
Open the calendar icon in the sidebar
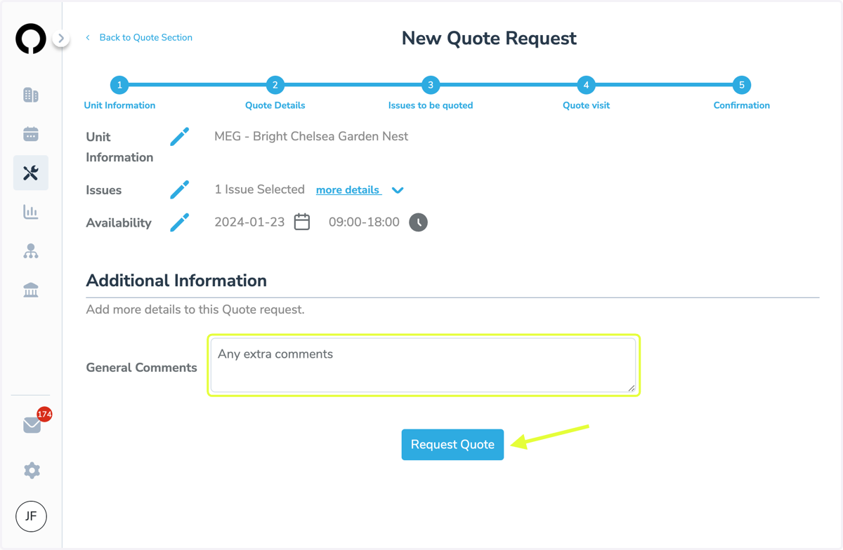tap(31, 134)
